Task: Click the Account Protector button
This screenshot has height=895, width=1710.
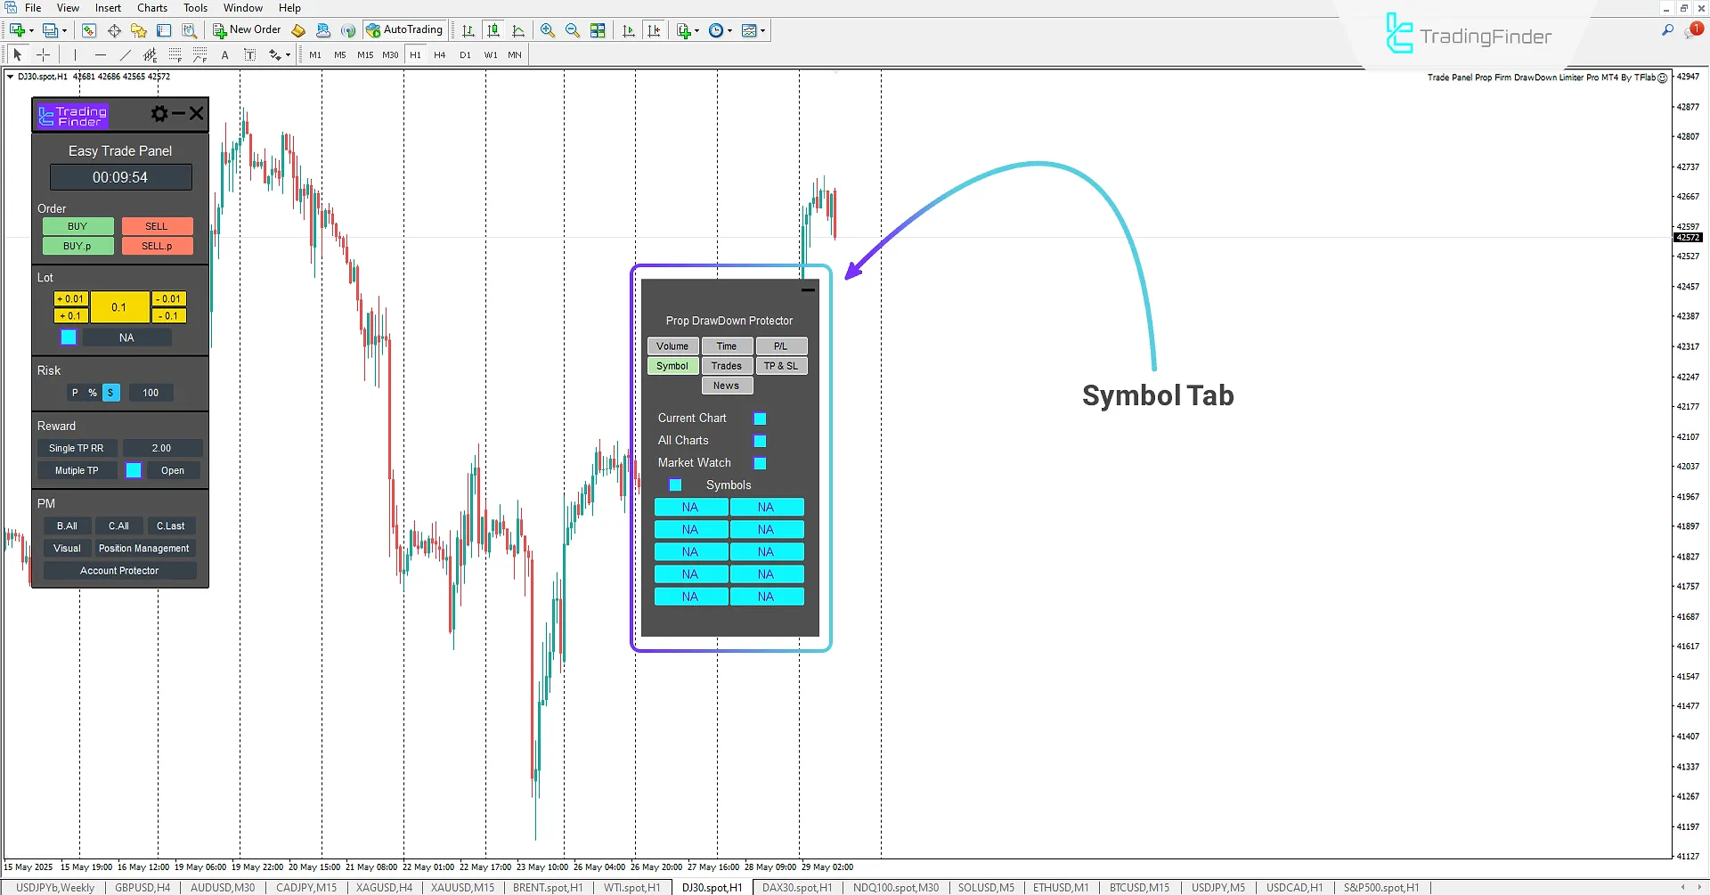Action: tap(119, 571)
